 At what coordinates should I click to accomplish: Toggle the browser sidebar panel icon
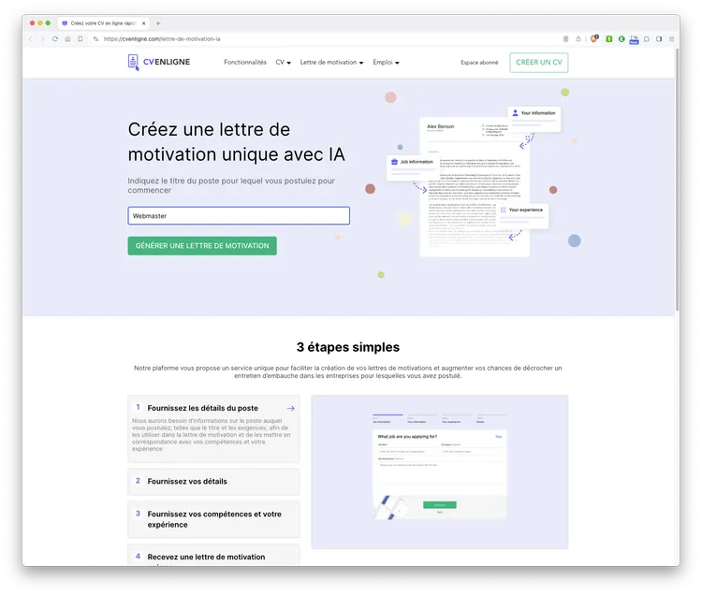(x=659, y=39)
